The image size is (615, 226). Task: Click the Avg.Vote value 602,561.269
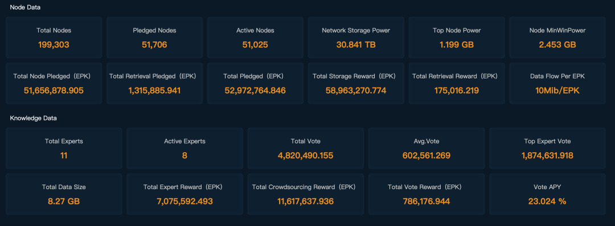pos(427,156)
